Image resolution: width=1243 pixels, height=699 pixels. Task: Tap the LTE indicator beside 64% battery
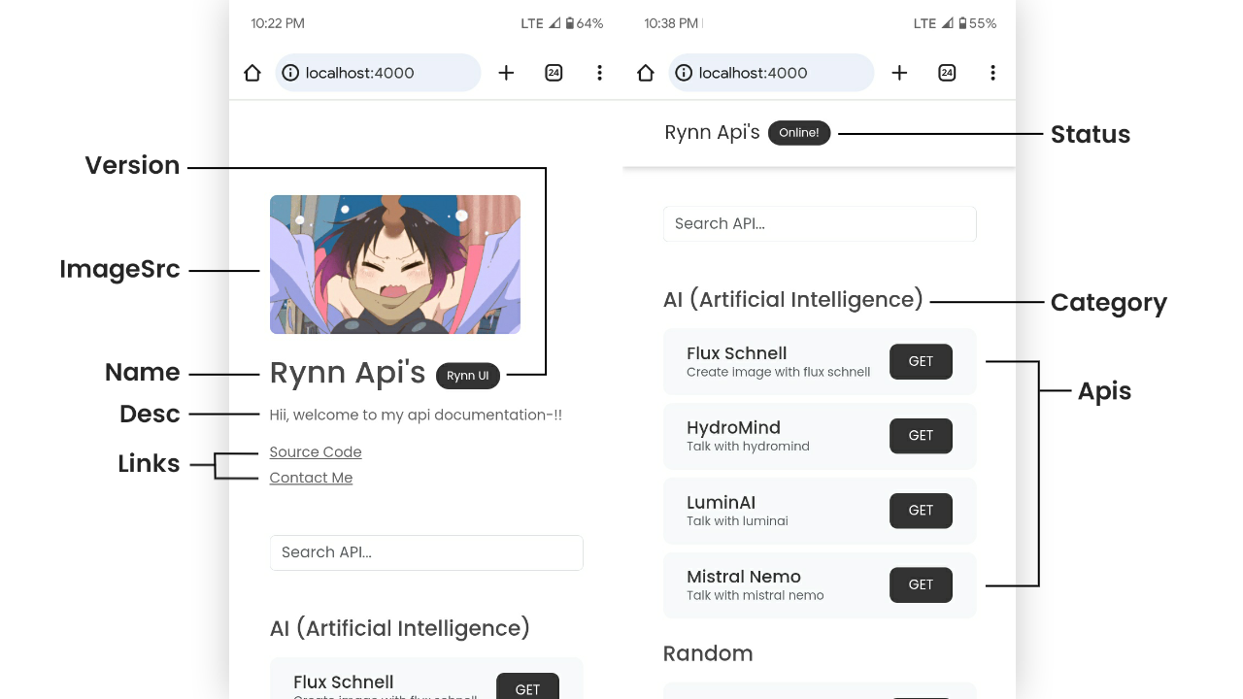pyautogui.click(x=532, y=23)
